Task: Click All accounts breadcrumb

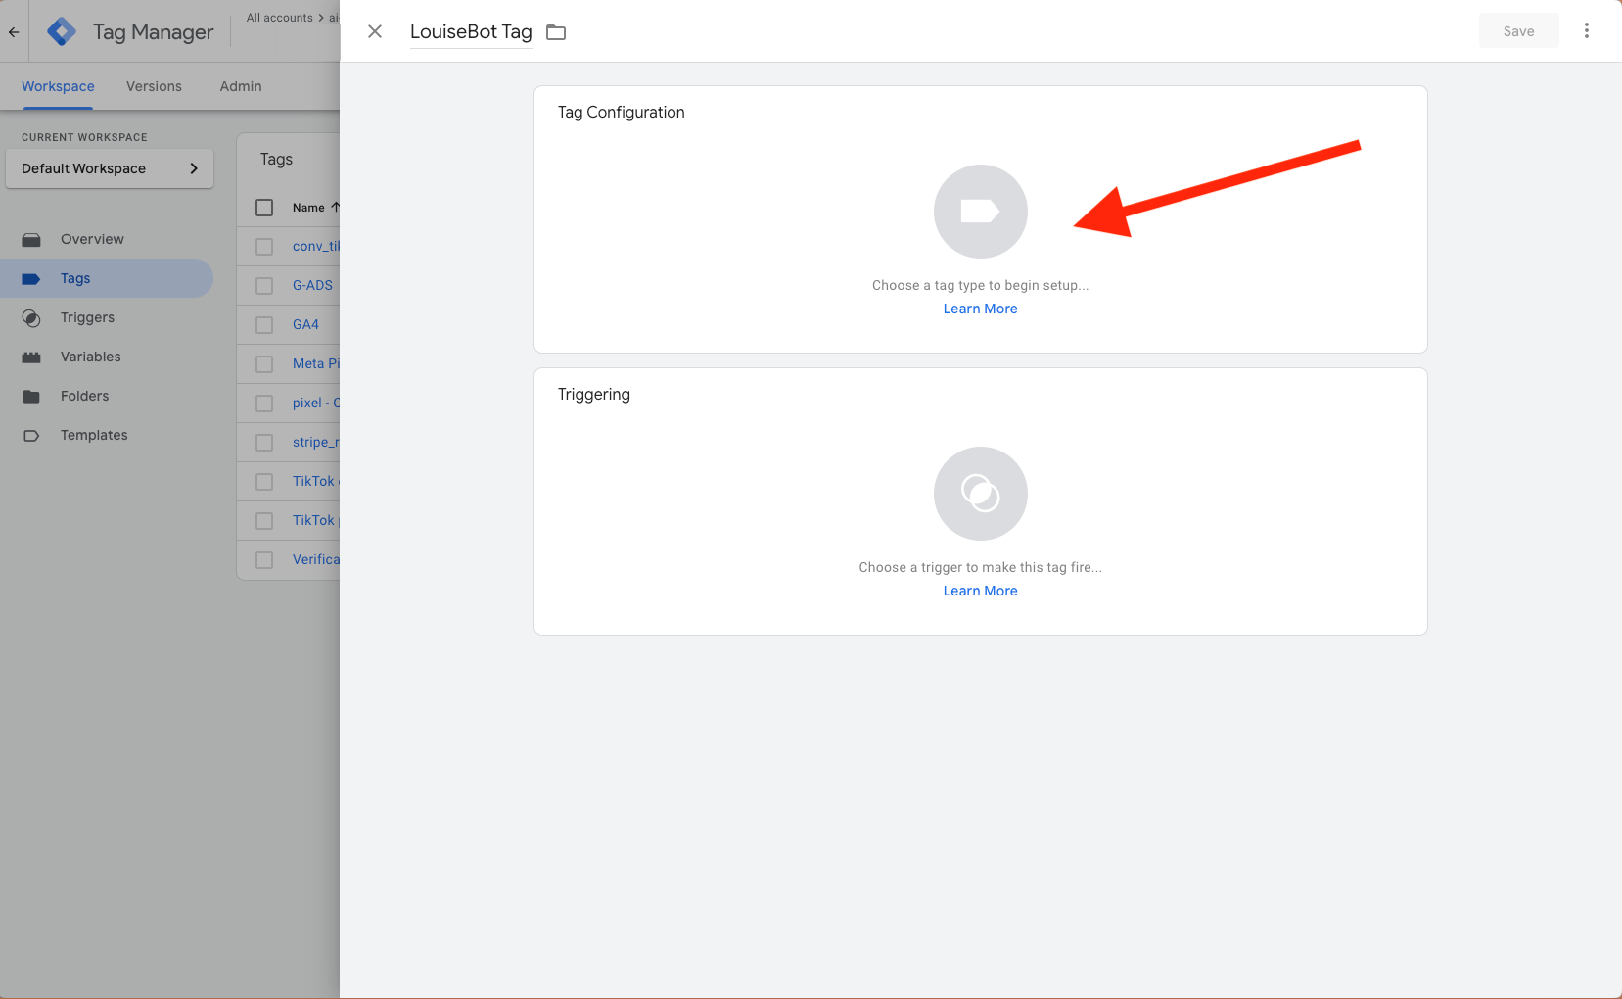Action: tap(279, 18)
